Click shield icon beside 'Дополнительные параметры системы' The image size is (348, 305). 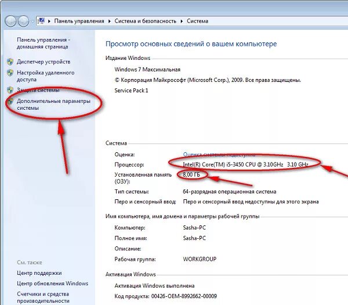10,101
